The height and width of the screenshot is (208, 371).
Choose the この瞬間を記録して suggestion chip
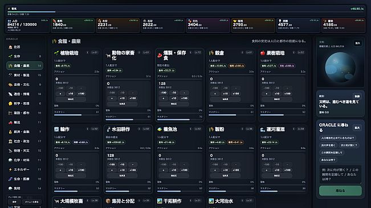click(x=332, y=152)
